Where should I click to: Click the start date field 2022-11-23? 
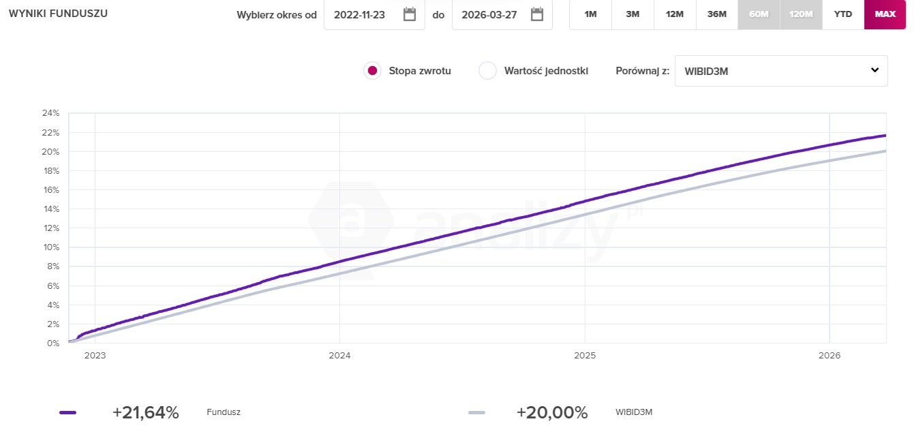[x=360, y=14]
